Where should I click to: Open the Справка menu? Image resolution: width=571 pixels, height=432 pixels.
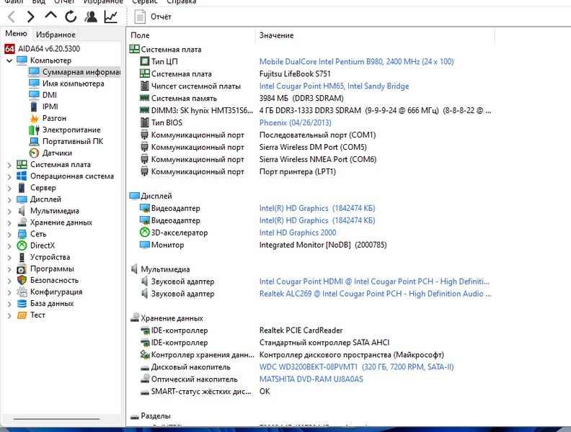click(x=182, y=2)
